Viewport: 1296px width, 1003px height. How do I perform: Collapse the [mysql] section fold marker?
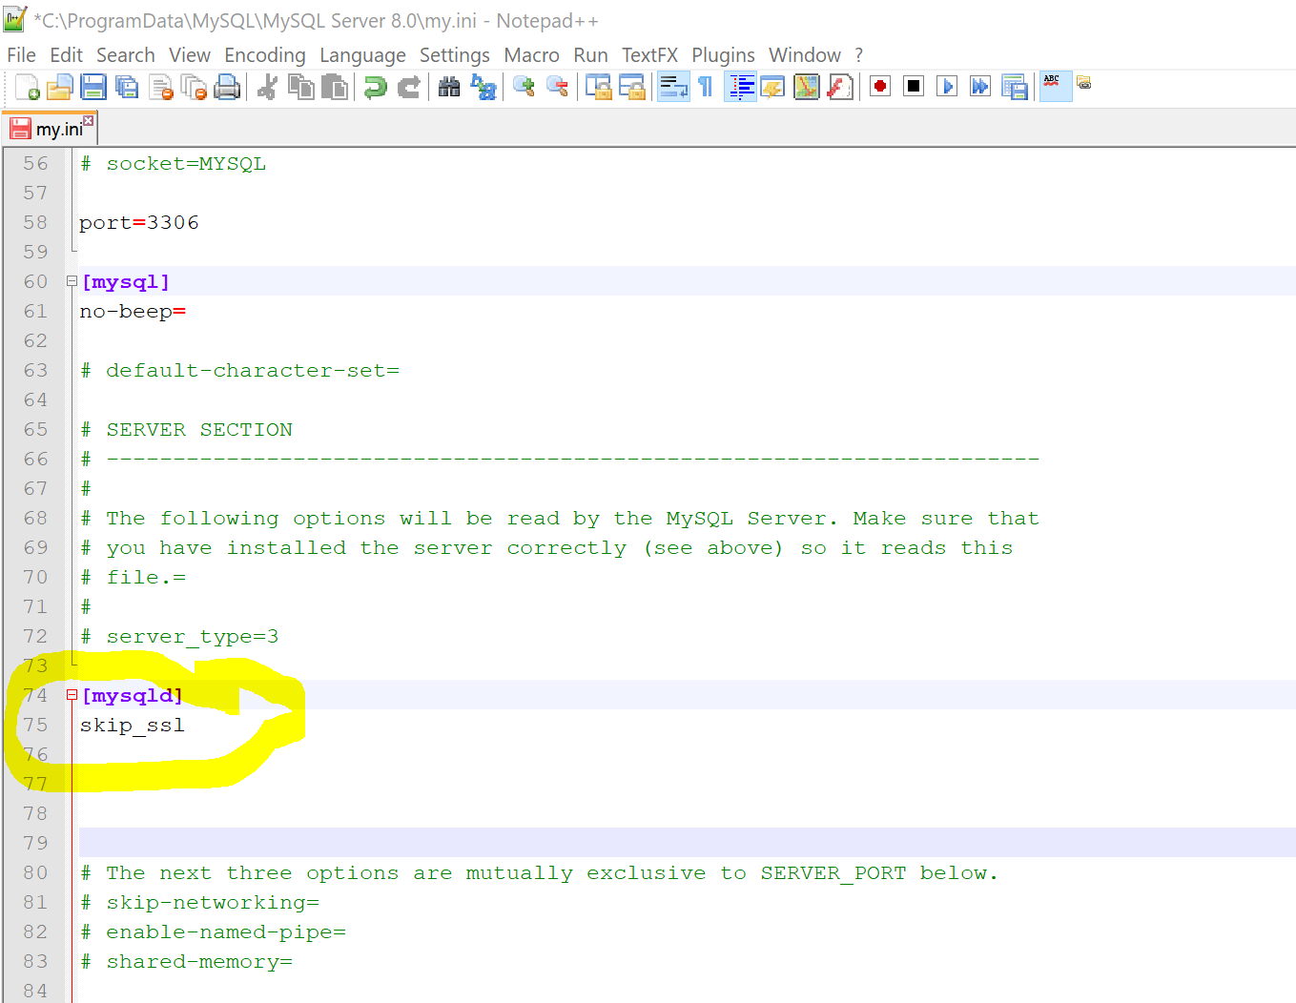(x=72, y=281)
